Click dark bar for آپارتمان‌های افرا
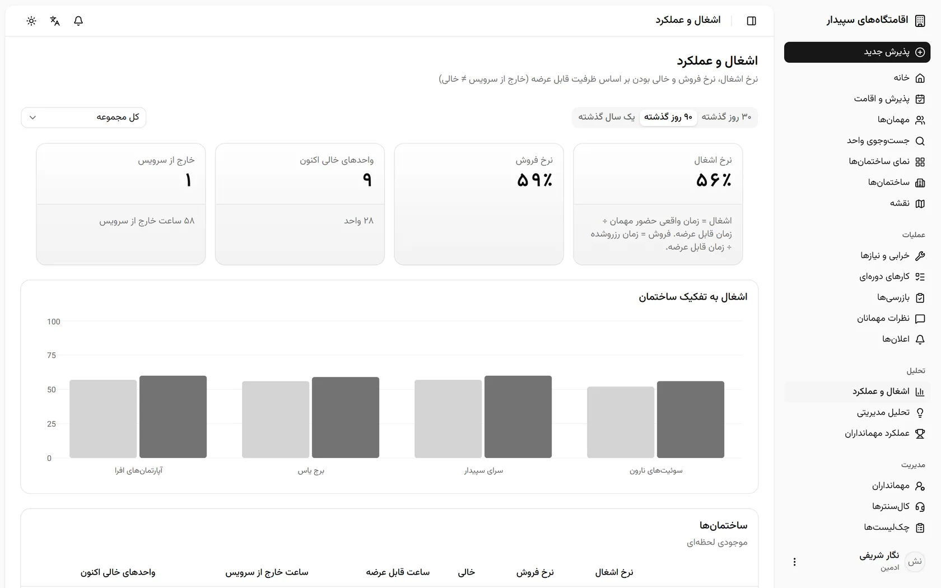 (173, 417)
